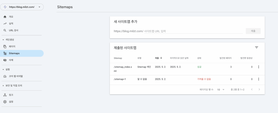Viewport: 278px width, 113px height.
Task: Click the 알 수 없음 type cell
Action: click(x=142, y=79)
